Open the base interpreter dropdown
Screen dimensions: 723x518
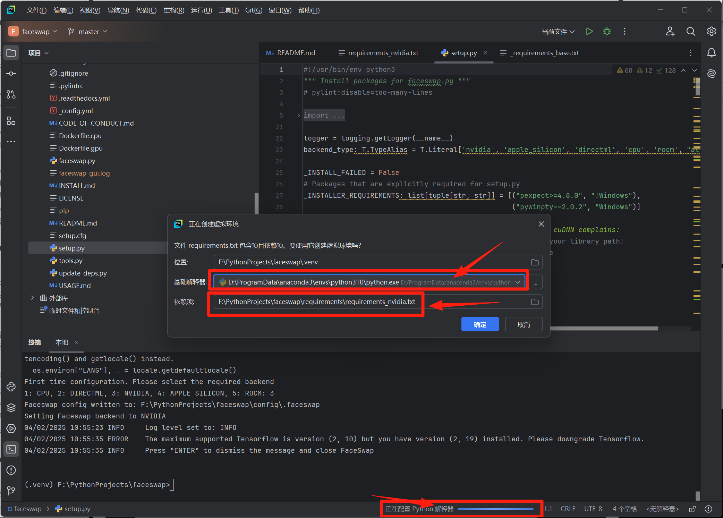click(x=518, y=282)
